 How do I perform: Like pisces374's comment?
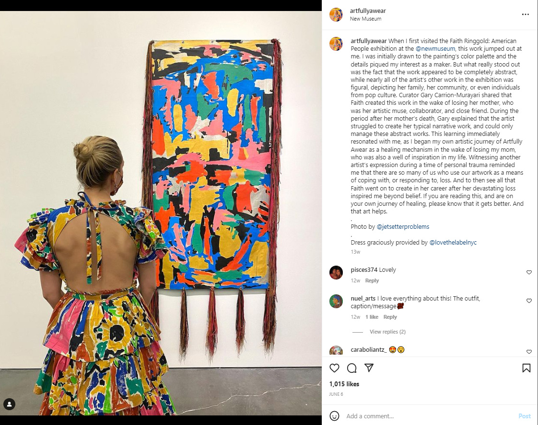coord(529,272)
